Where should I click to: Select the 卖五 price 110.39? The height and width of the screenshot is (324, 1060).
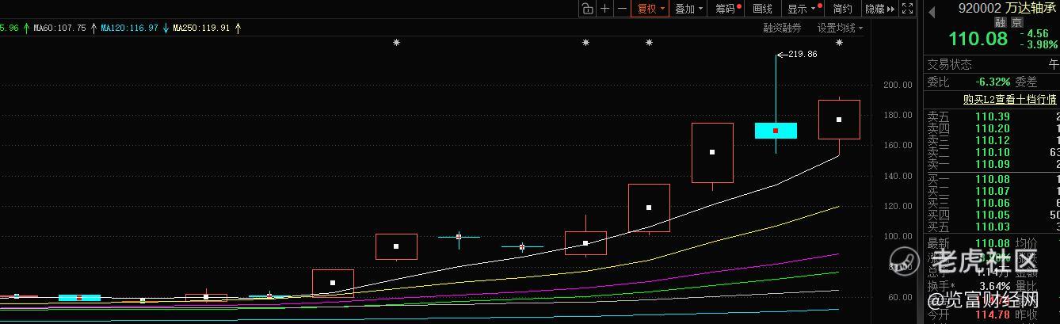(x=991, y=116)
